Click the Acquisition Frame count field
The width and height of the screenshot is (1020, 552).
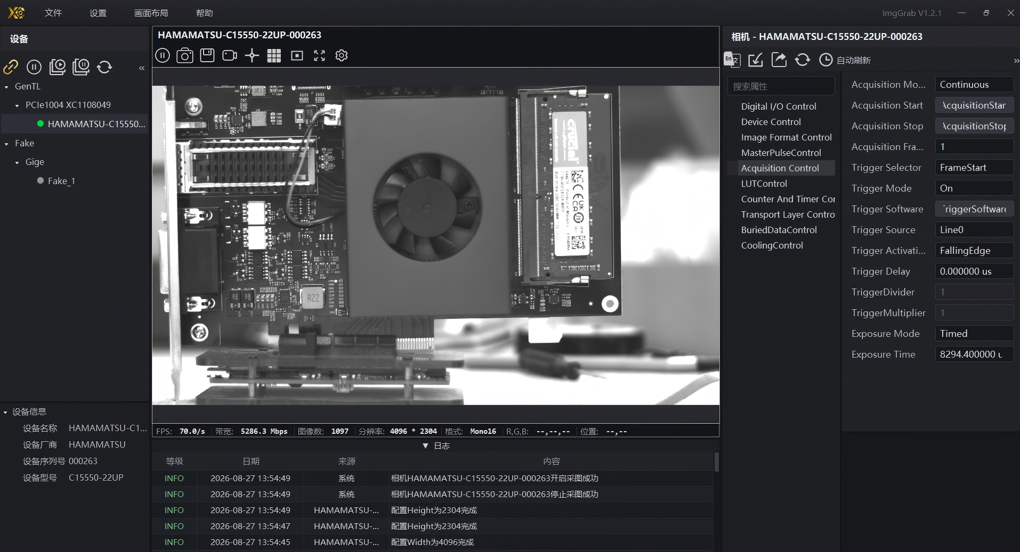tap(974, 147)
